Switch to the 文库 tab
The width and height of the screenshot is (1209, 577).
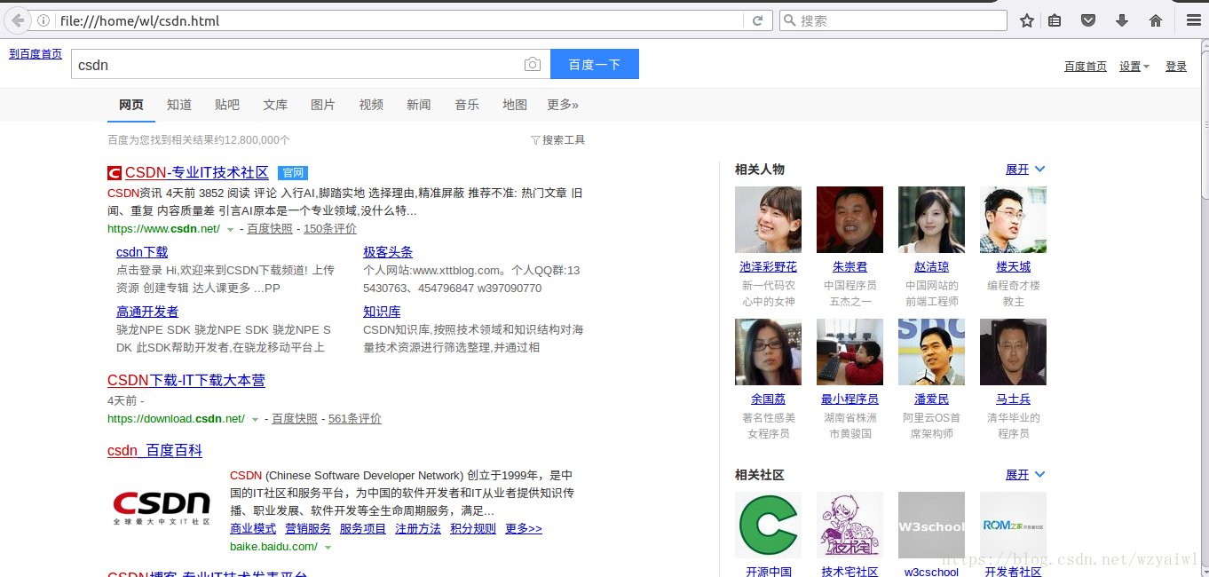pos(275,105)
